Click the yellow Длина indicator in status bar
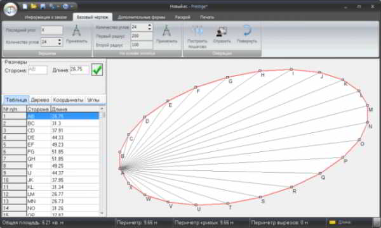 pyautogui.click(x=332, y=222)
